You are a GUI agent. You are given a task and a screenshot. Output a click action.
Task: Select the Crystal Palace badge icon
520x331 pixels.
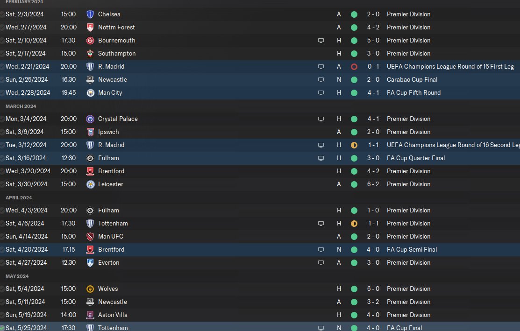pos(90,119)
